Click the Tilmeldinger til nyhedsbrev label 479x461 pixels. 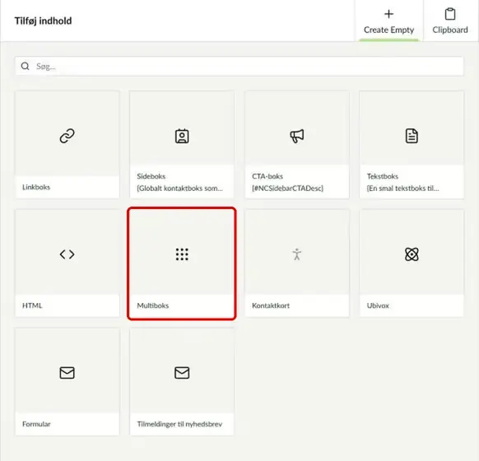[x=179, y=424]
